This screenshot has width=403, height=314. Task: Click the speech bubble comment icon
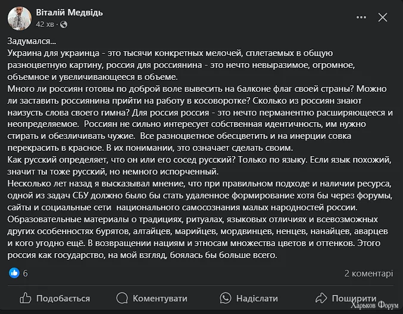(x=122, y=298)
